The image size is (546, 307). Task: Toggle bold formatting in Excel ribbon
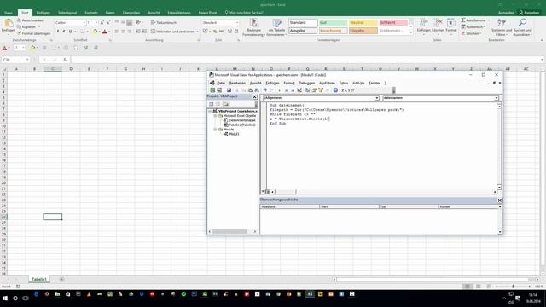[x=58, y=32]
